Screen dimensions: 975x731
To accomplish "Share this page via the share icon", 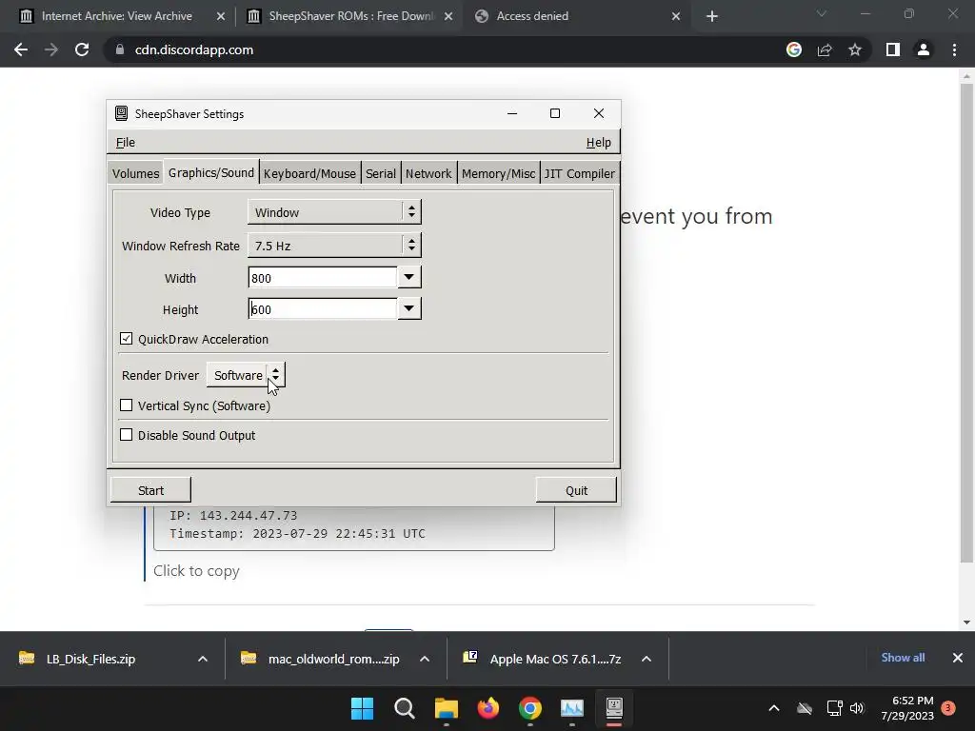I will 825,49.
